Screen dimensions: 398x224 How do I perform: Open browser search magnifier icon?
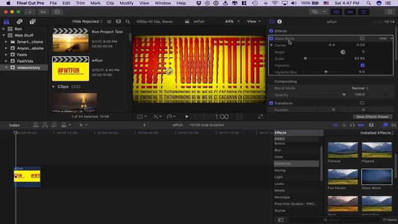point(127,22)
